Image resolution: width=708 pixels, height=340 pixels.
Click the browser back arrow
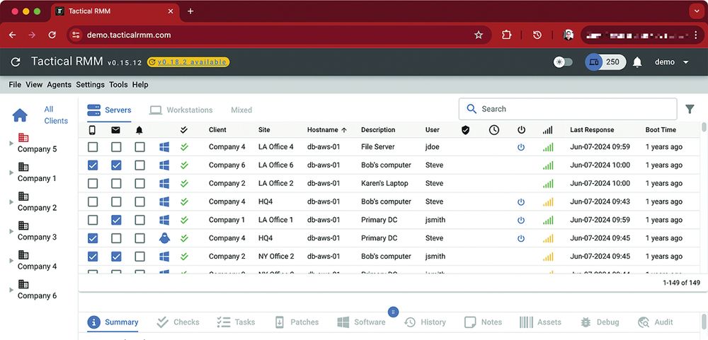click(x=12, y=35)
